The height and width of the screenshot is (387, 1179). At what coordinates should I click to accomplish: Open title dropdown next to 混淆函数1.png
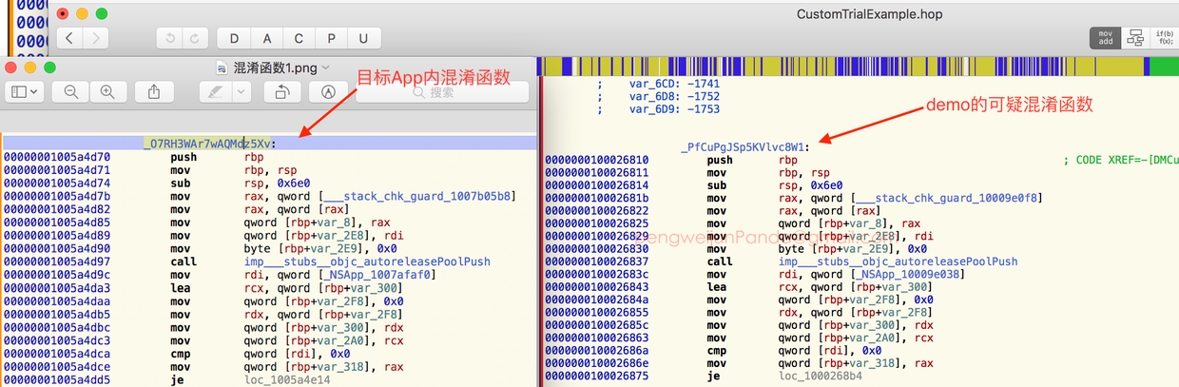click(326, 68)
